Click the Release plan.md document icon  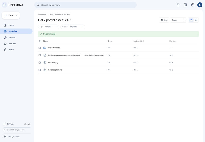pyautogui.click(x=45, y=70)
